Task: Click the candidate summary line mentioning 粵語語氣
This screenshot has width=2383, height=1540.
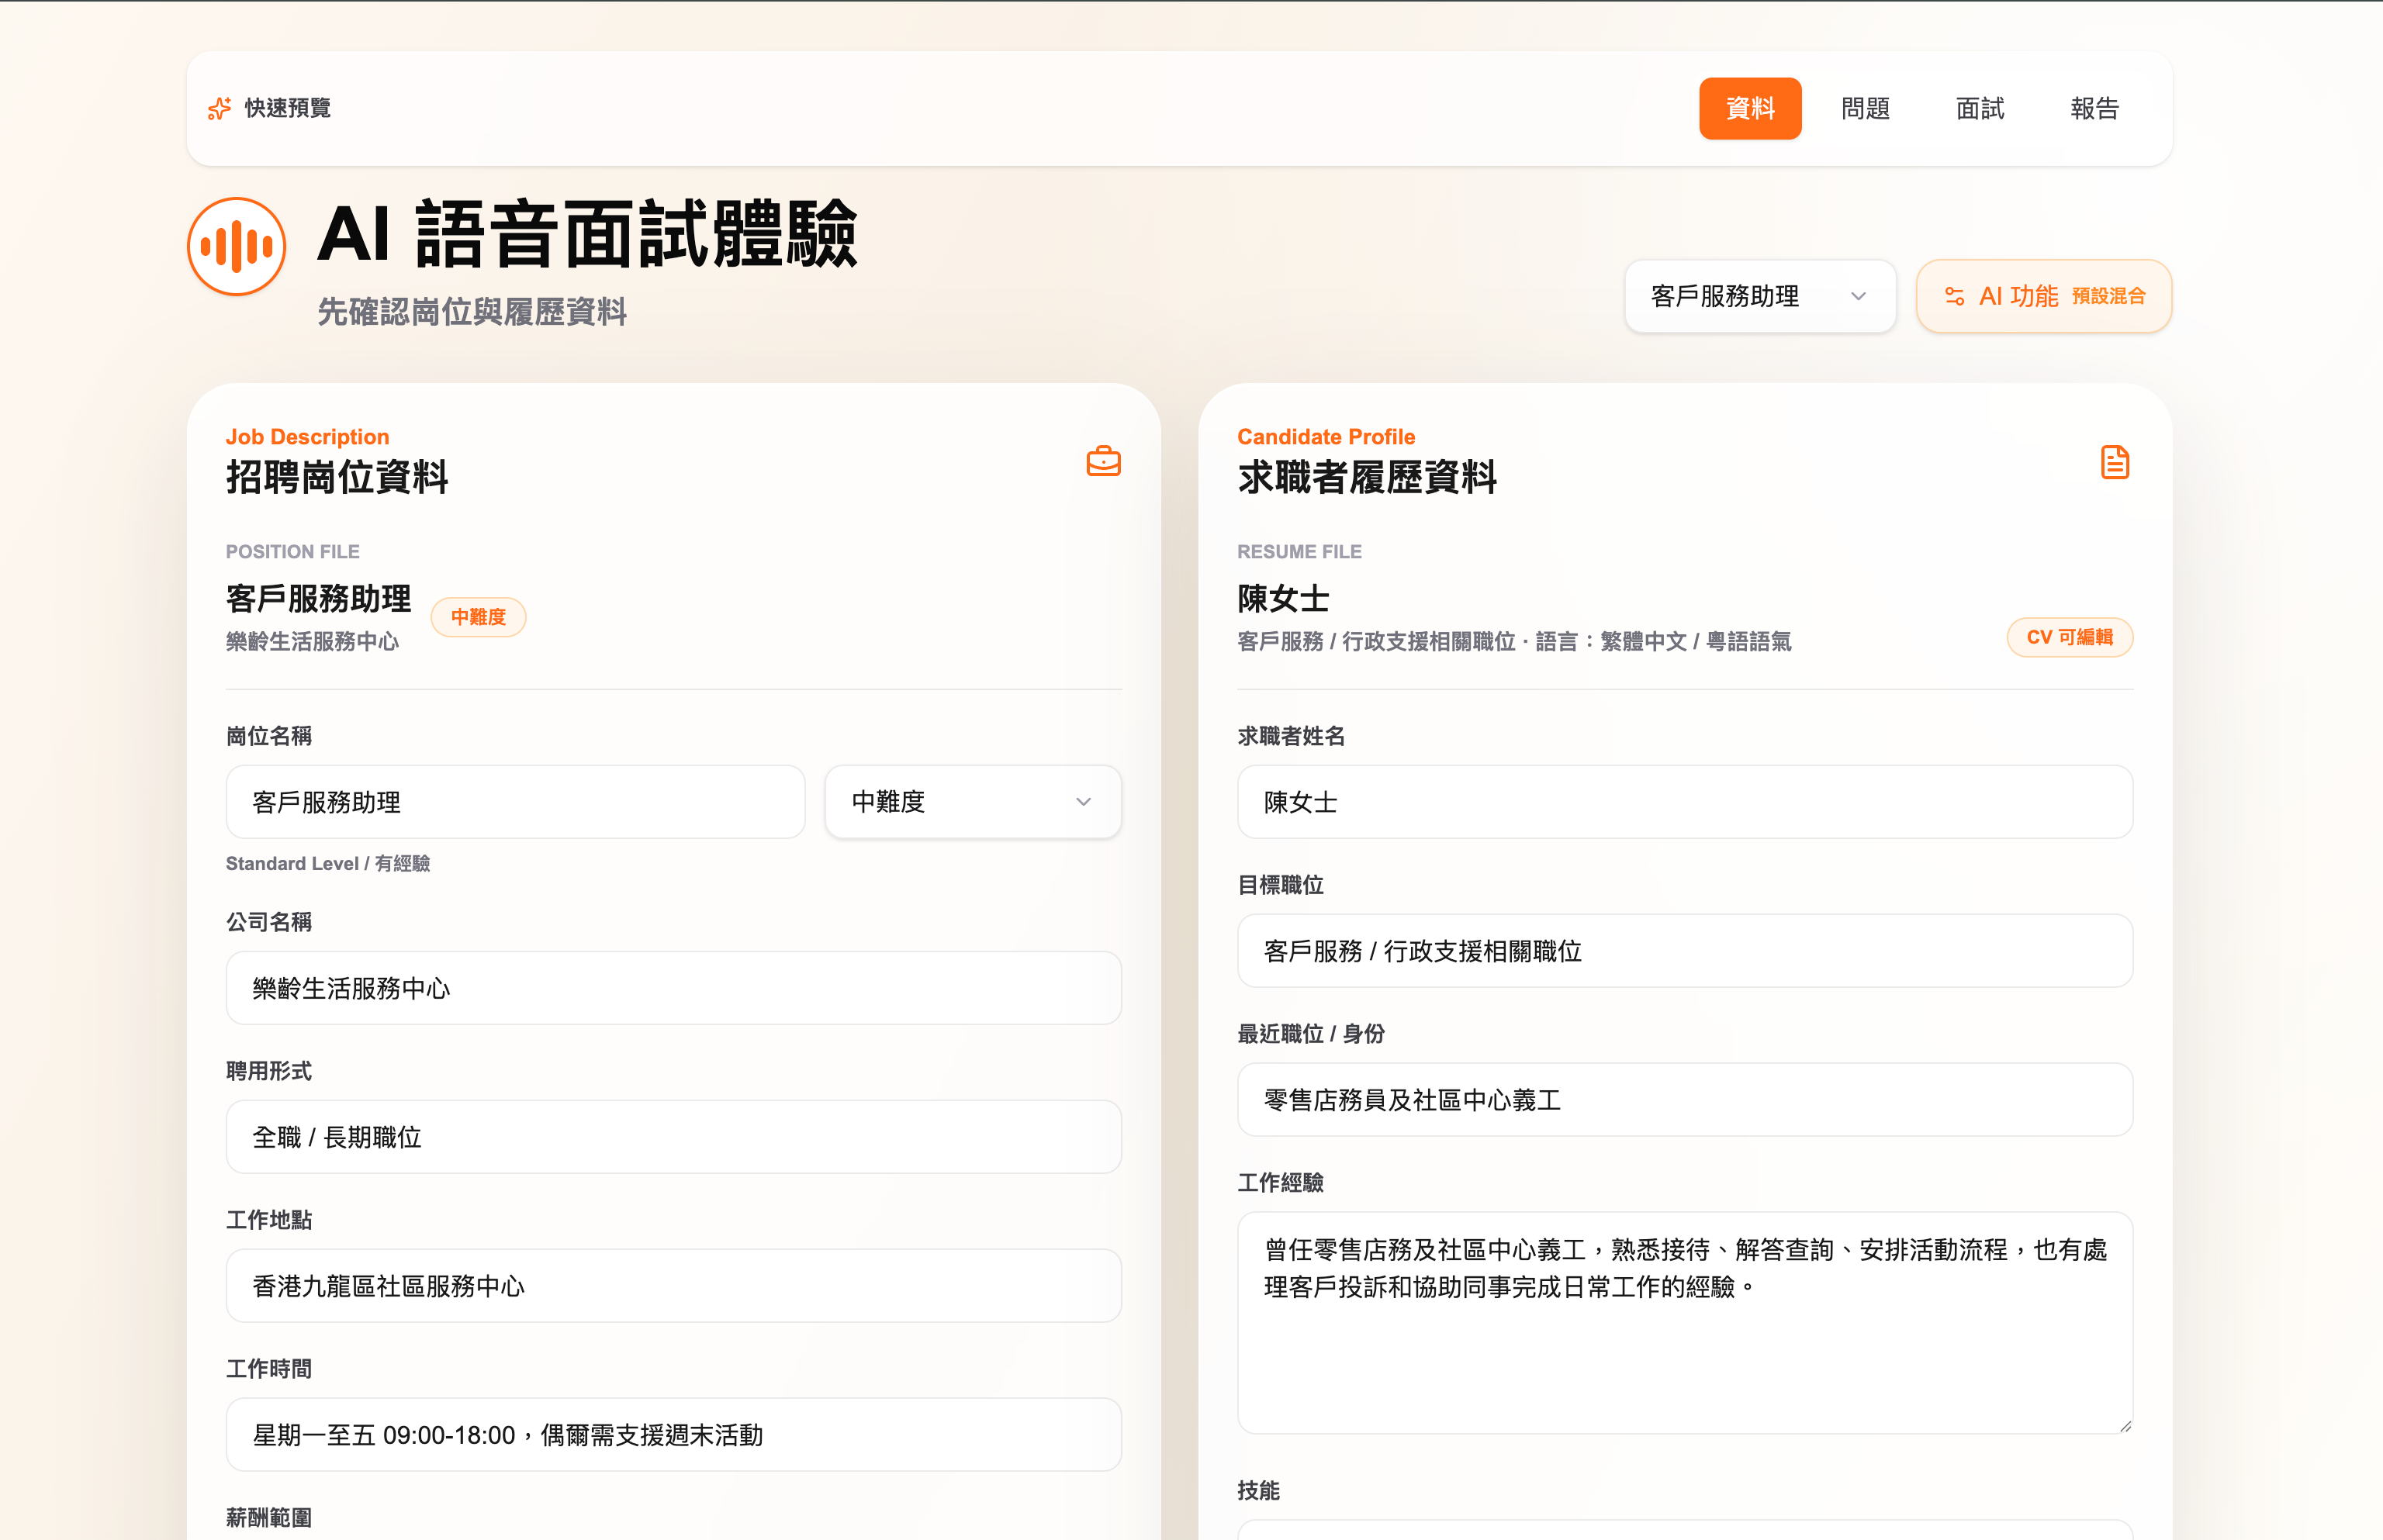Action: click(1513, 641)
